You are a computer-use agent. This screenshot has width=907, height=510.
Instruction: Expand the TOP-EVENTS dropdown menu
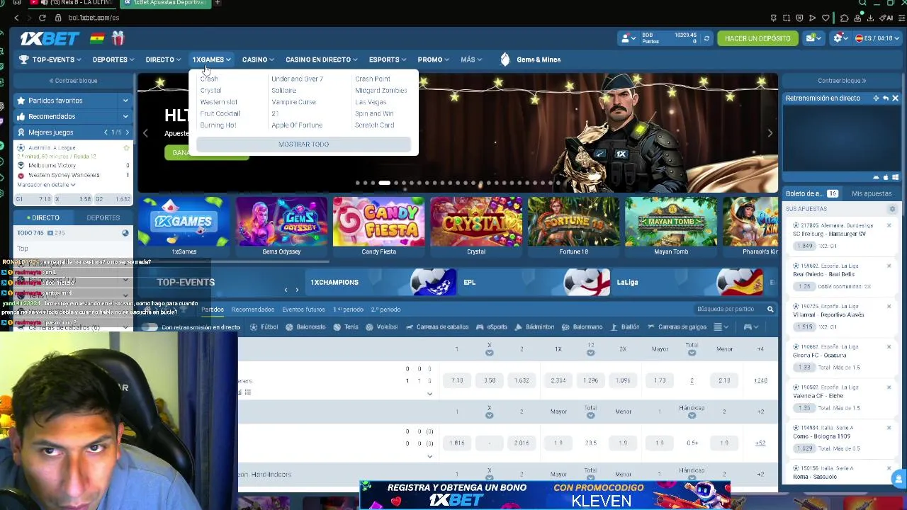coord(50,59)
